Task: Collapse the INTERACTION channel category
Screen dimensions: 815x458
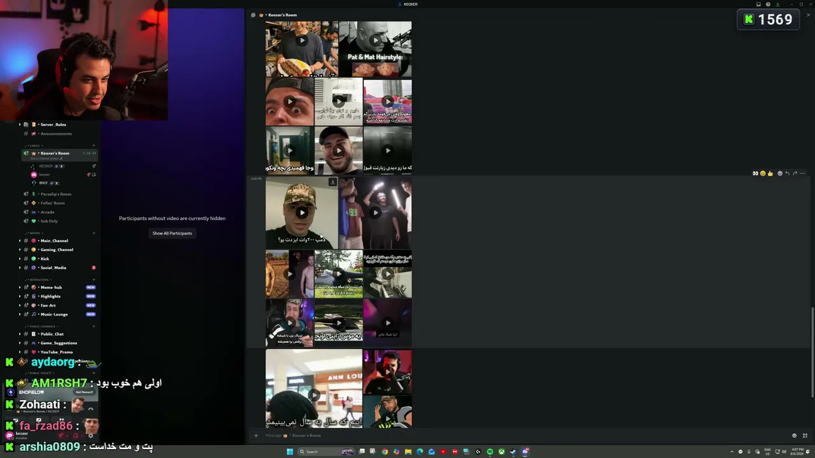Action: [38, 280]
